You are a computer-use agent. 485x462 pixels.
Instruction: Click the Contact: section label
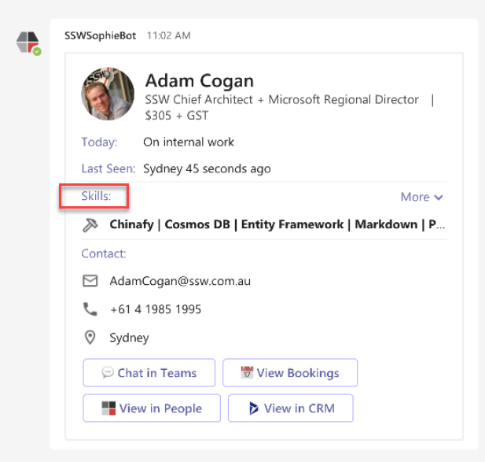tap(104, 253)
